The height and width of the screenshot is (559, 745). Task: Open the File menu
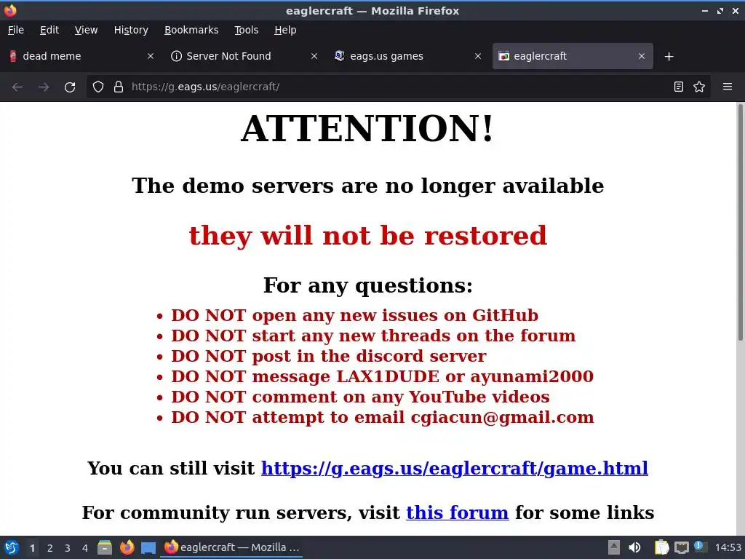[x=16, y=30]
